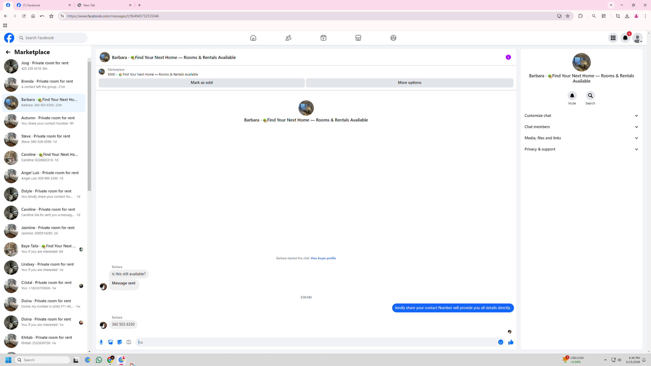Open View buyer profile link
The height and width of the screenshot is (366, 651).
[323, 258]
